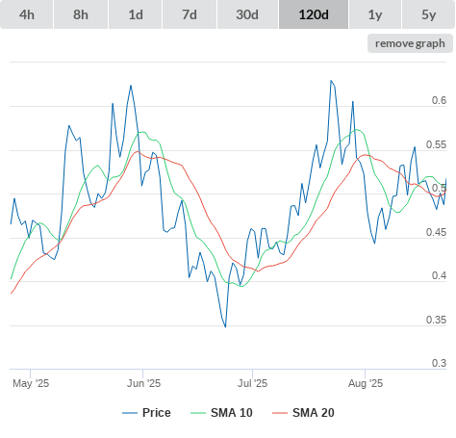Image resolution: width=456 pixels, height=438 pixels.
Task: Open the 7d chart range
Action: click(190, 14)
